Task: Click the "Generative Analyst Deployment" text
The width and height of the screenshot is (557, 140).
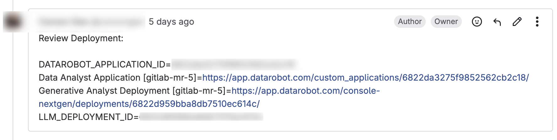Action: tap(104, 91)
